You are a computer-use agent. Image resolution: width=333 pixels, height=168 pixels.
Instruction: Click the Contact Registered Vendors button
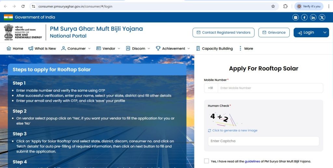click(x=223, y=32)
